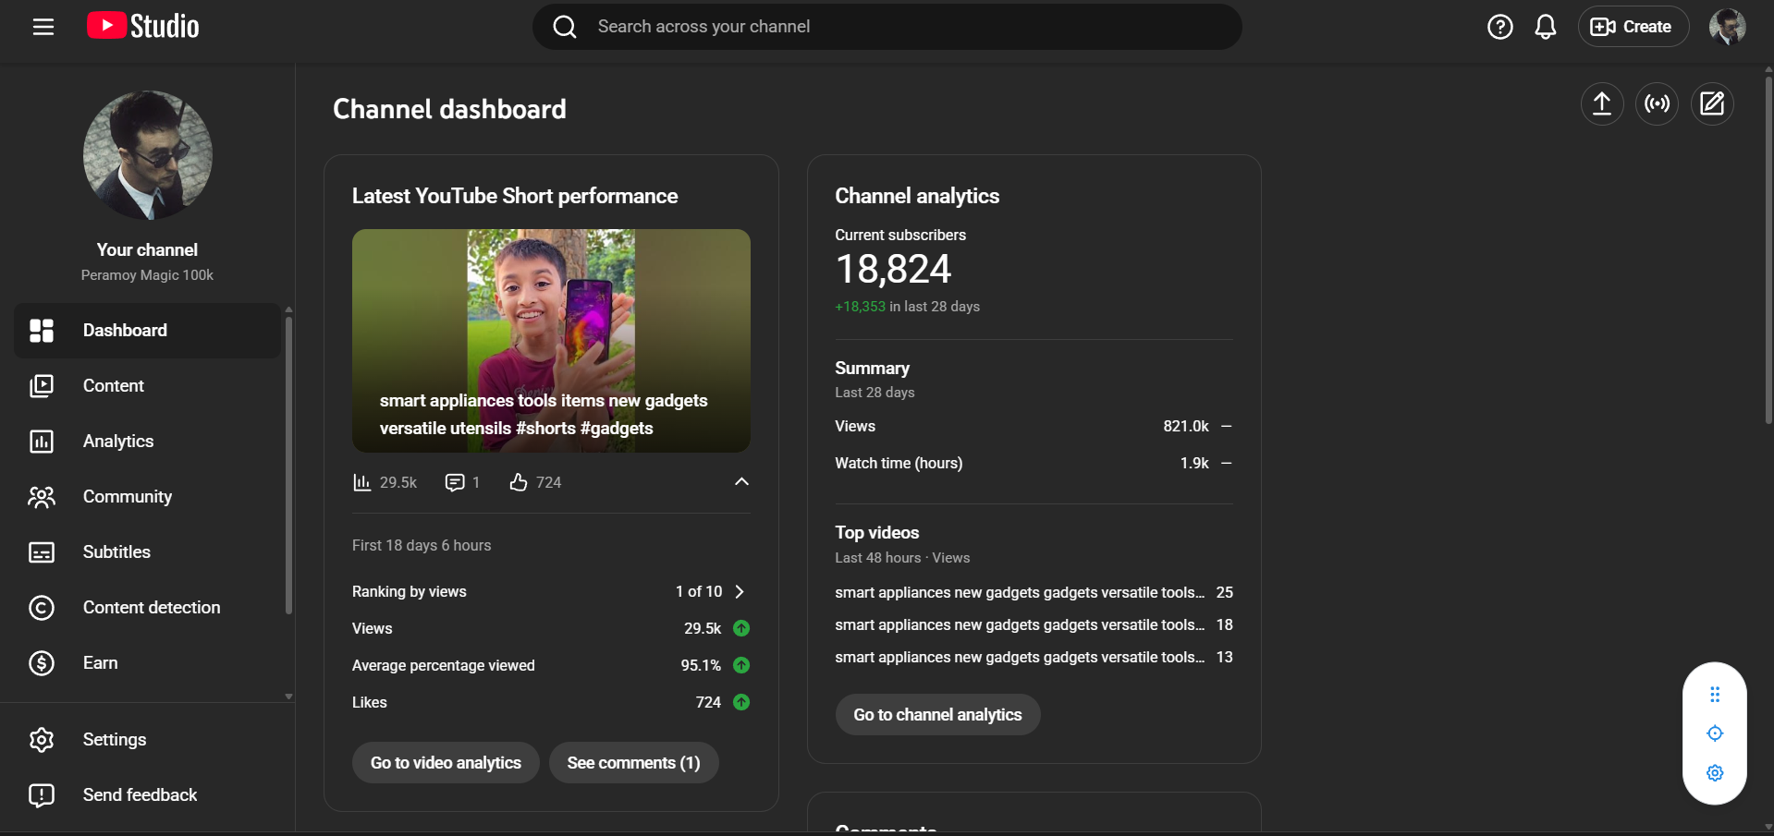Open Content in the sidebar
1774x836 pixels.
point(114,386)
